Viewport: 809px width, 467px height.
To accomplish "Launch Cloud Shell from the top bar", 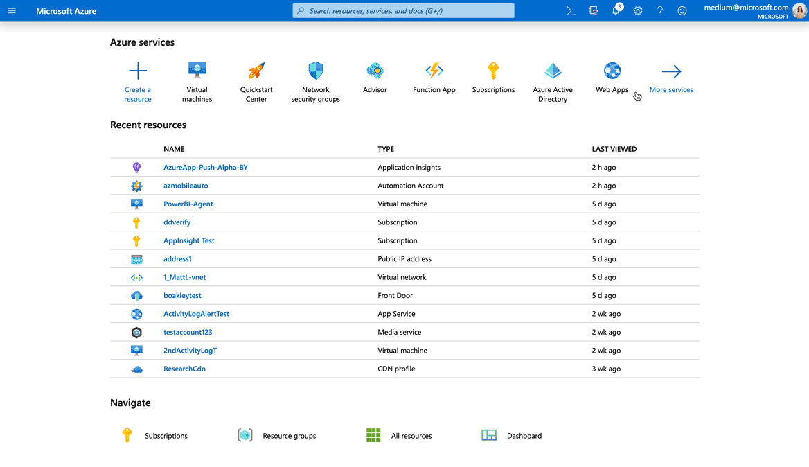I will pyautogui.click(x=571, y=11).
